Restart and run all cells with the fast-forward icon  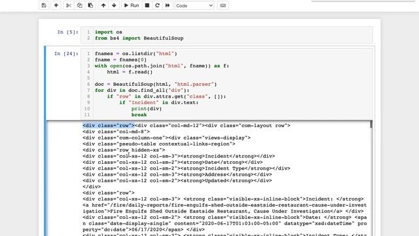(x=168, y=5)
